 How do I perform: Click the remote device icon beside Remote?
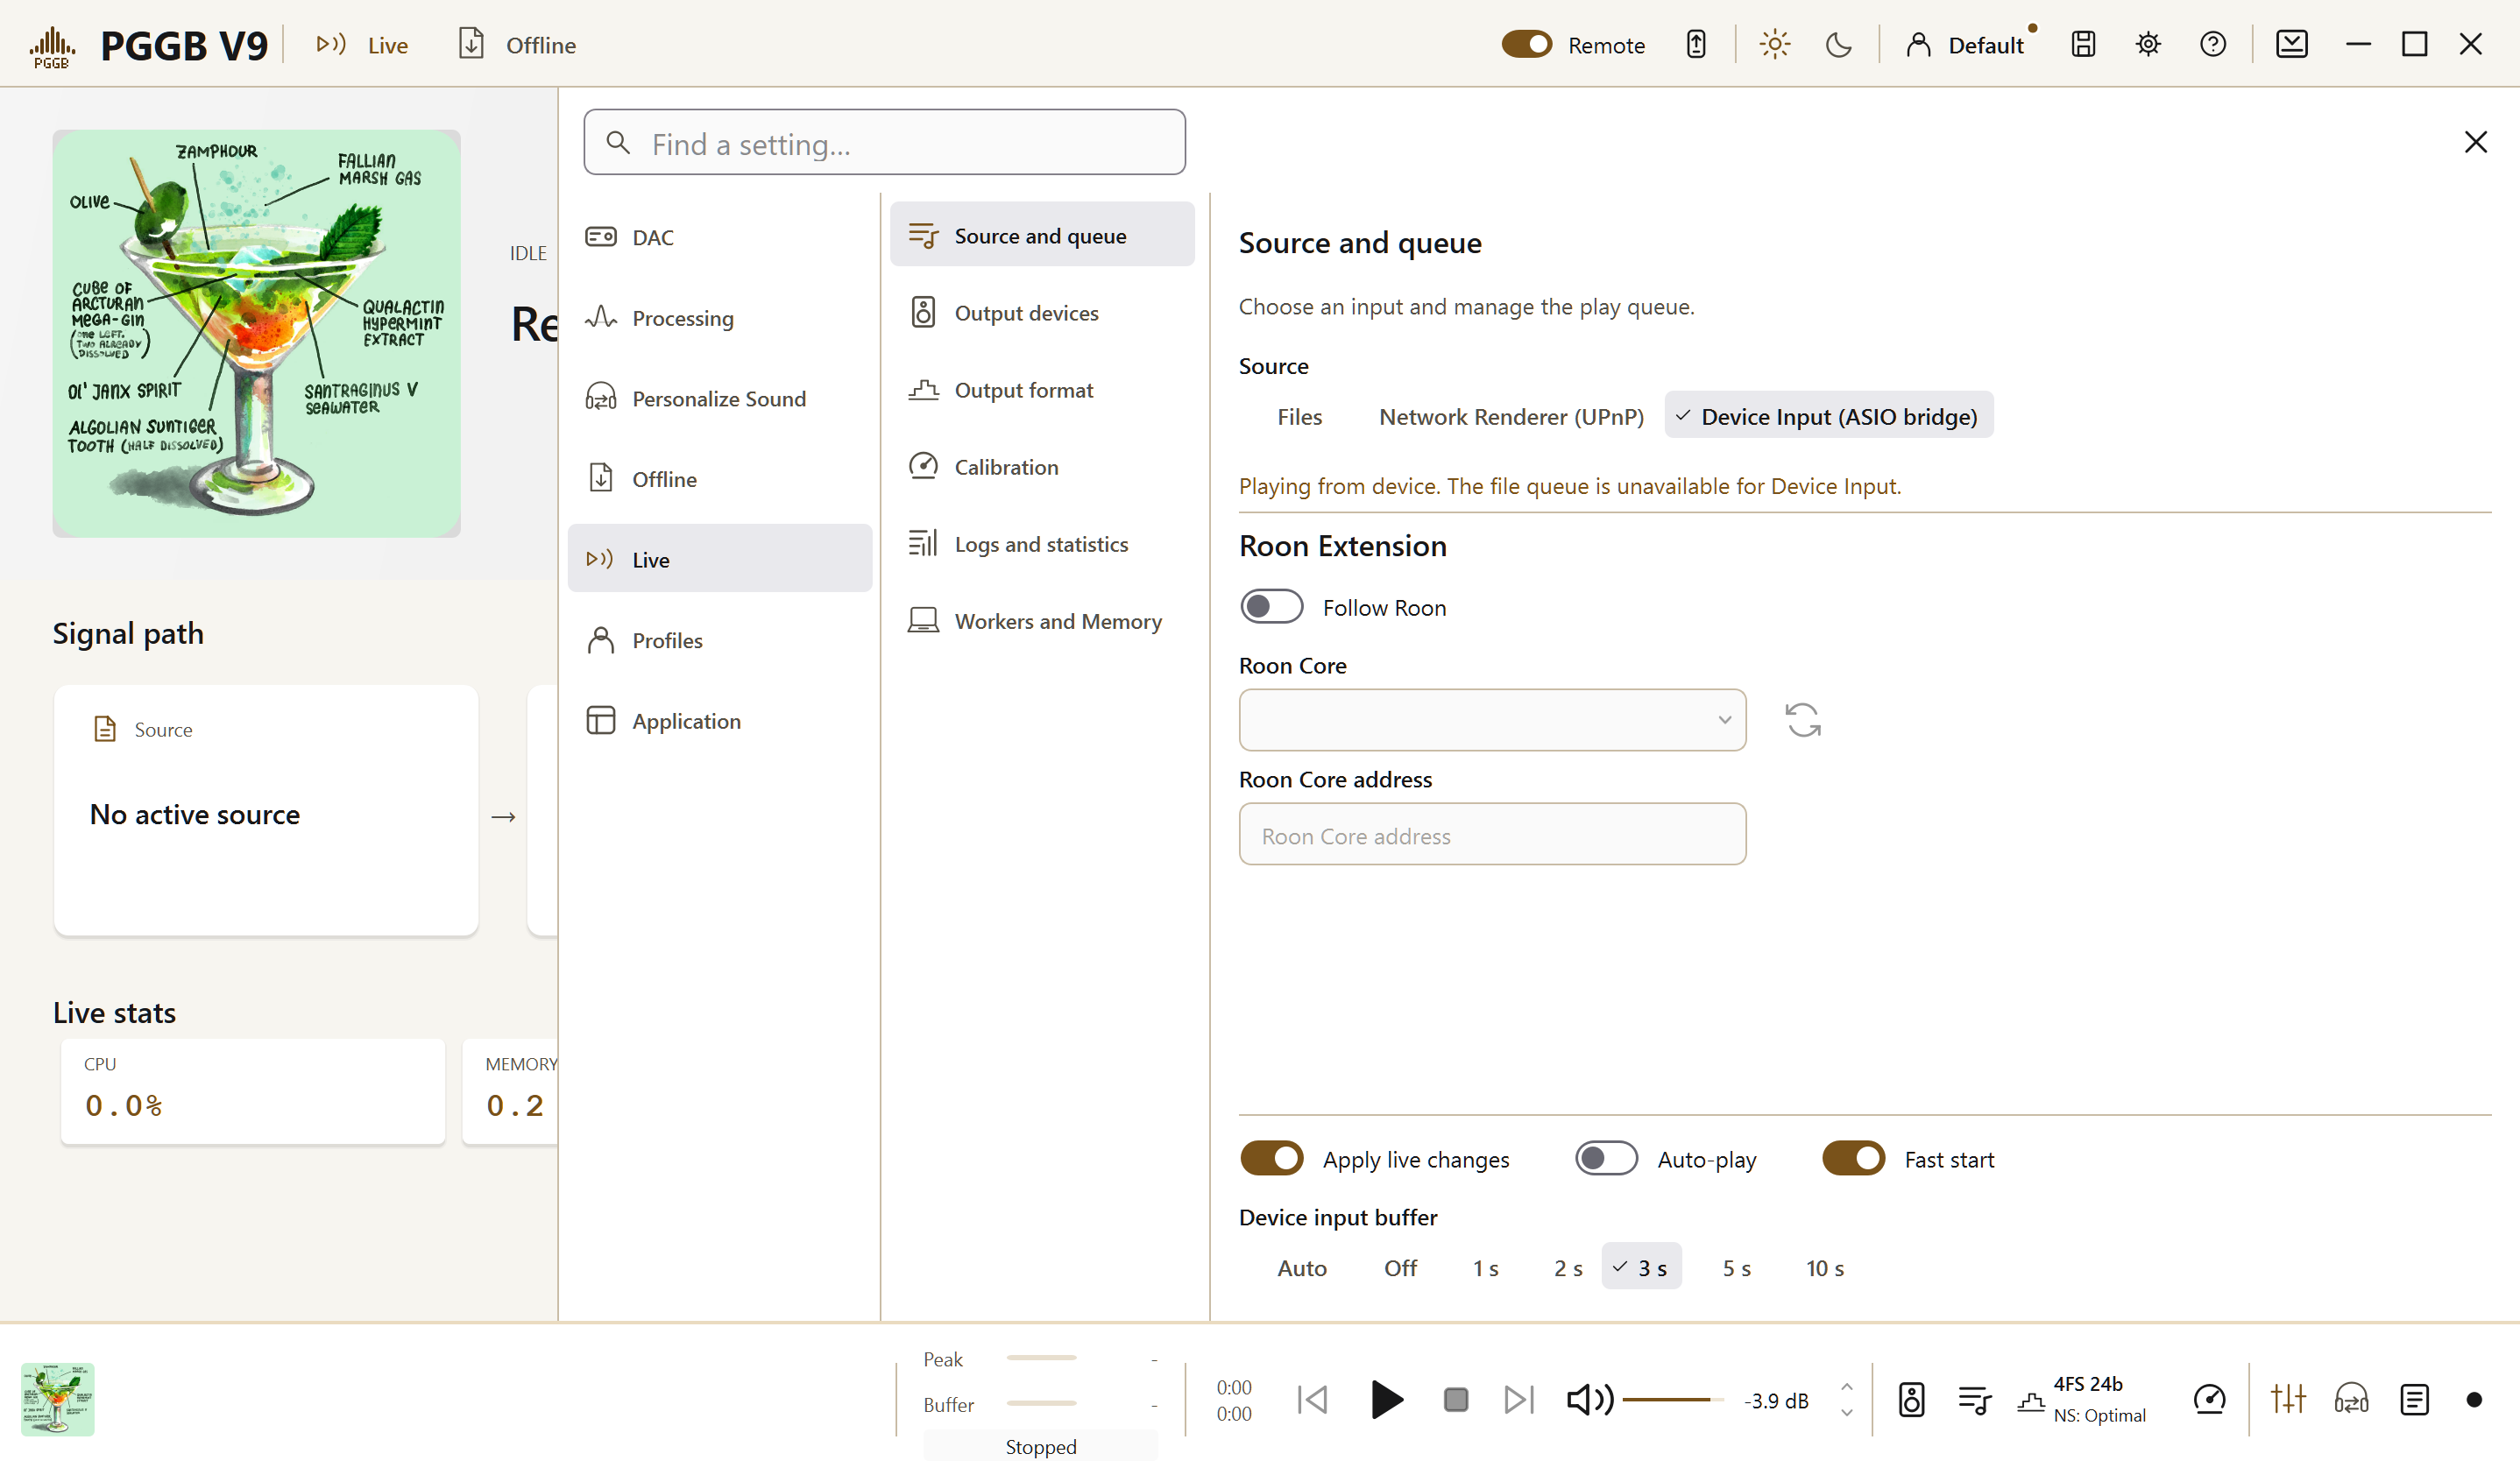click(x=1696, y=45)
